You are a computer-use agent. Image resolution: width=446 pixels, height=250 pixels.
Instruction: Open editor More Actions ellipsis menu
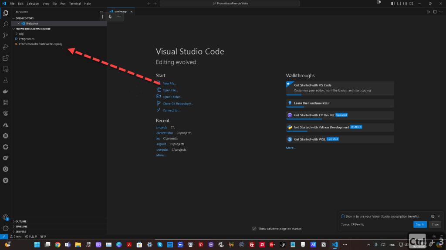pyautogui.click(x=441, y=12)
